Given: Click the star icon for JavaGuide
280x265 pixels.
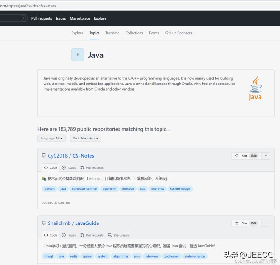Looking at the screenshot, I should point(237,223).
